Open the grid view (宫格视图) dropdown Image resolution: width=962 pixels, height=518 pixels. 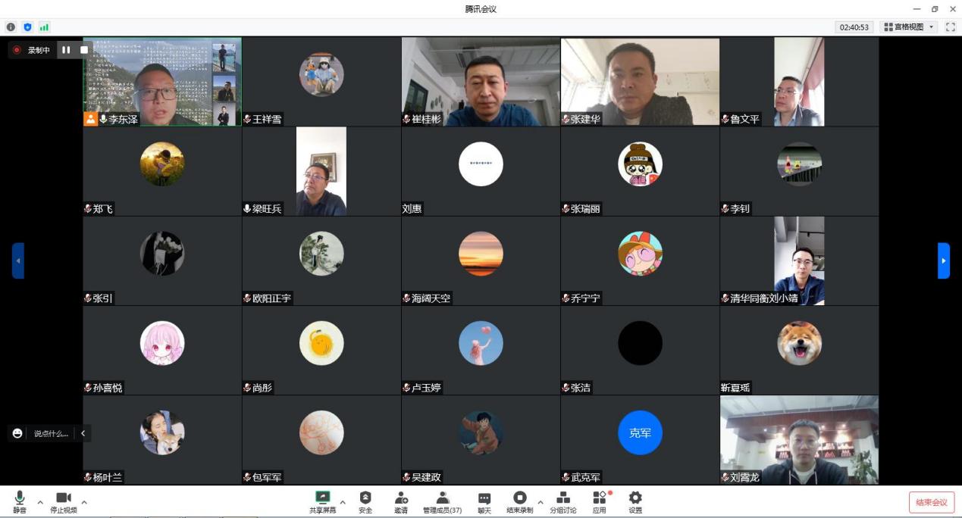pyautogui.click(x=909, y=27)
